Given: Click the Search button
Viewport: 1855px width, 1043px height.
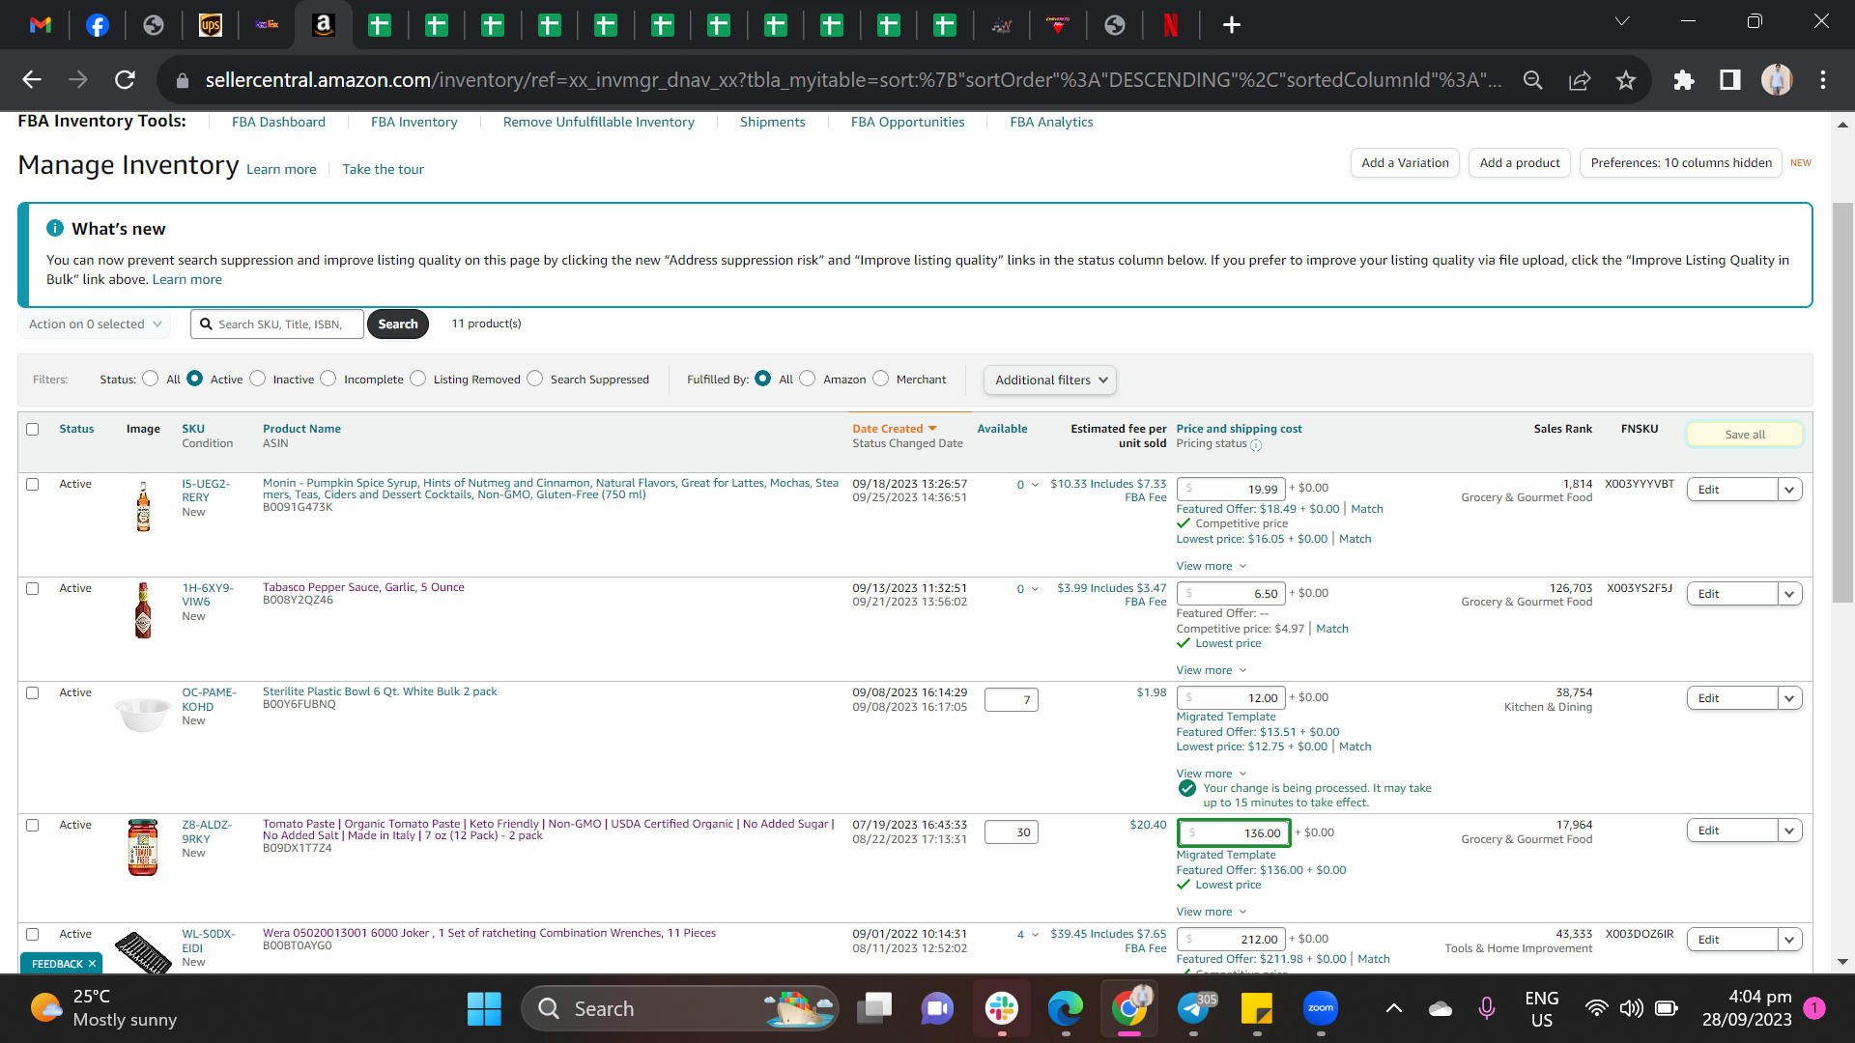Looking at the screenshot, I should pos(398,324).
